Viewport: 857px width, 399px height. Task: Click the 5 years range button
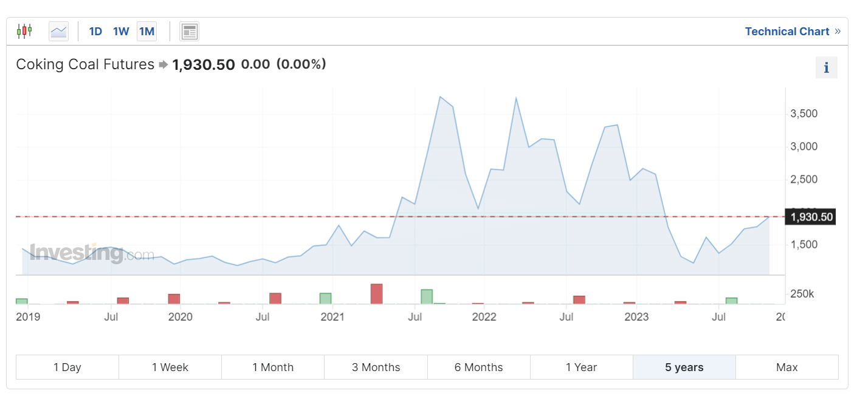[x=684, y=367]
